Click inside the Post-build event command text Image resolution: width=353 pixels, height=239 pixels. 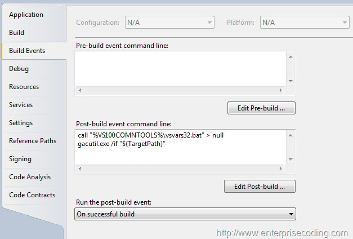[181, 147]
